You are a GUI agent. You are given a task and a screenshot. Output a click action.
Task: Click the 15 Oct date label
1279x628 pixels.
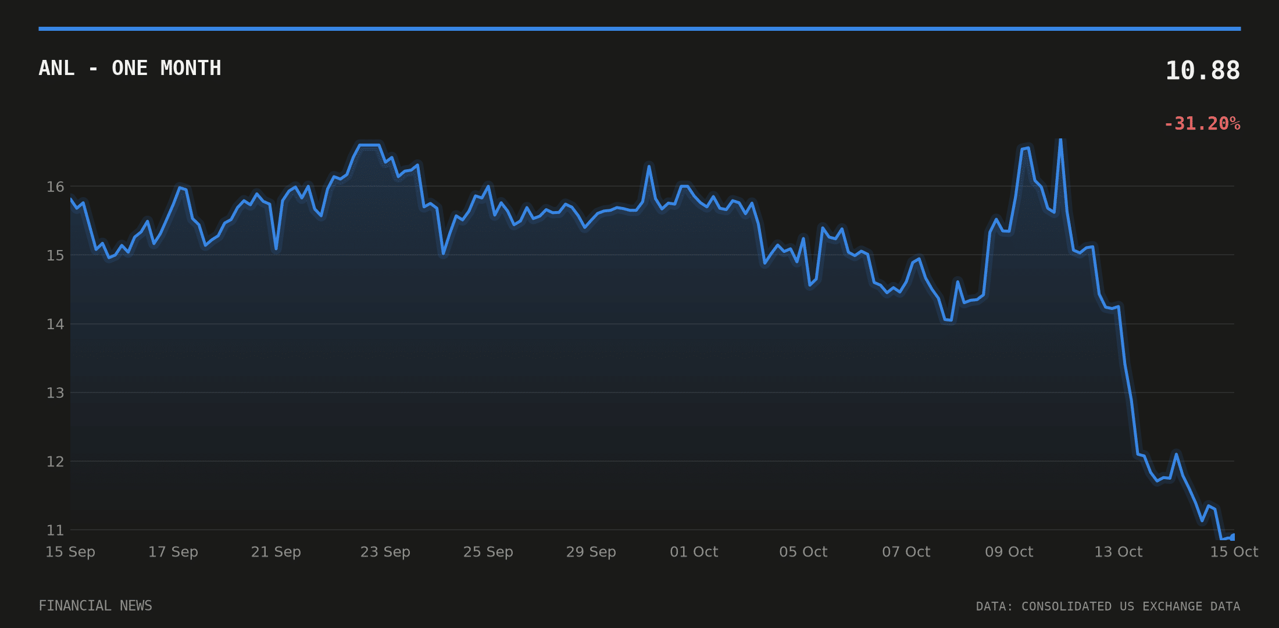click(x=1234, y=552)
